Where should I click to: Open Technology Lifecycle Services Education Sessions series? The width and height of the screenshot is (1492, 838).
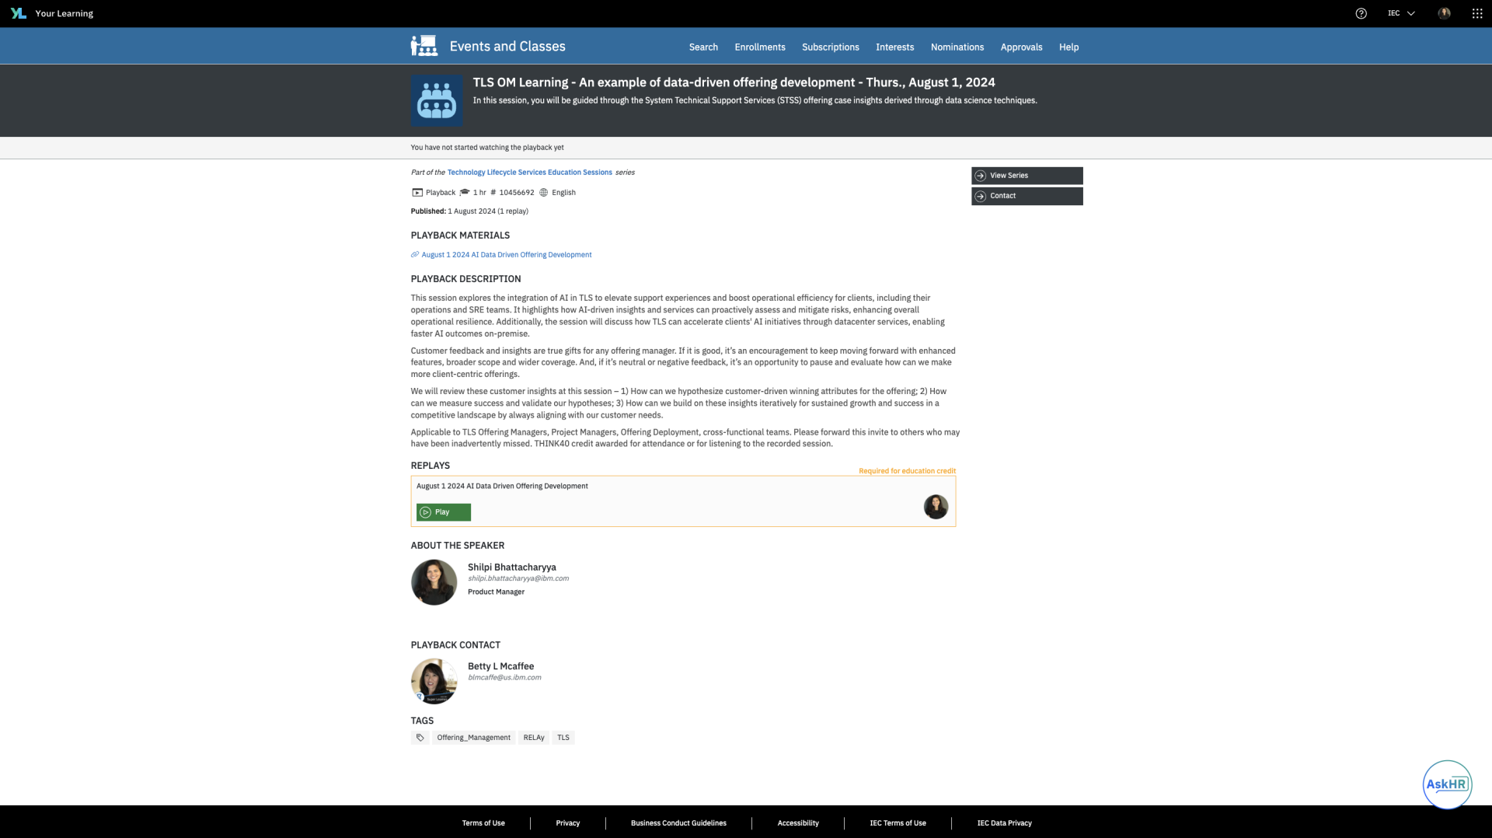[530, 172]
